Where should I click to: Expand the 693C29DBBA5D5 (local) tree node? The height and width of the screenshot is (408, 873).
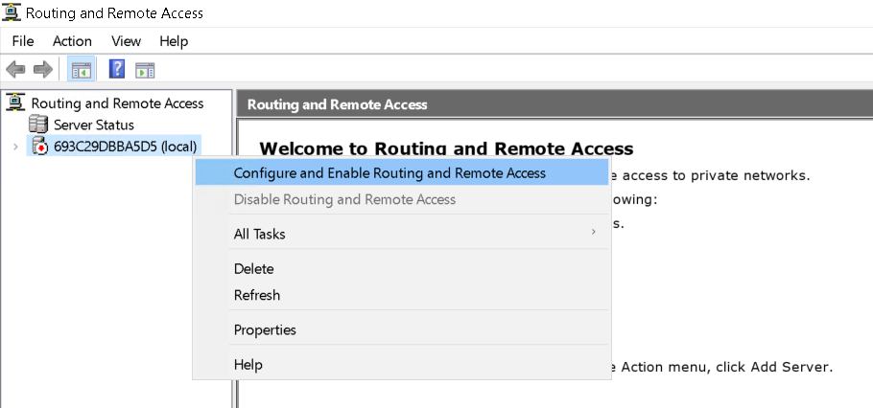[15, 147]
